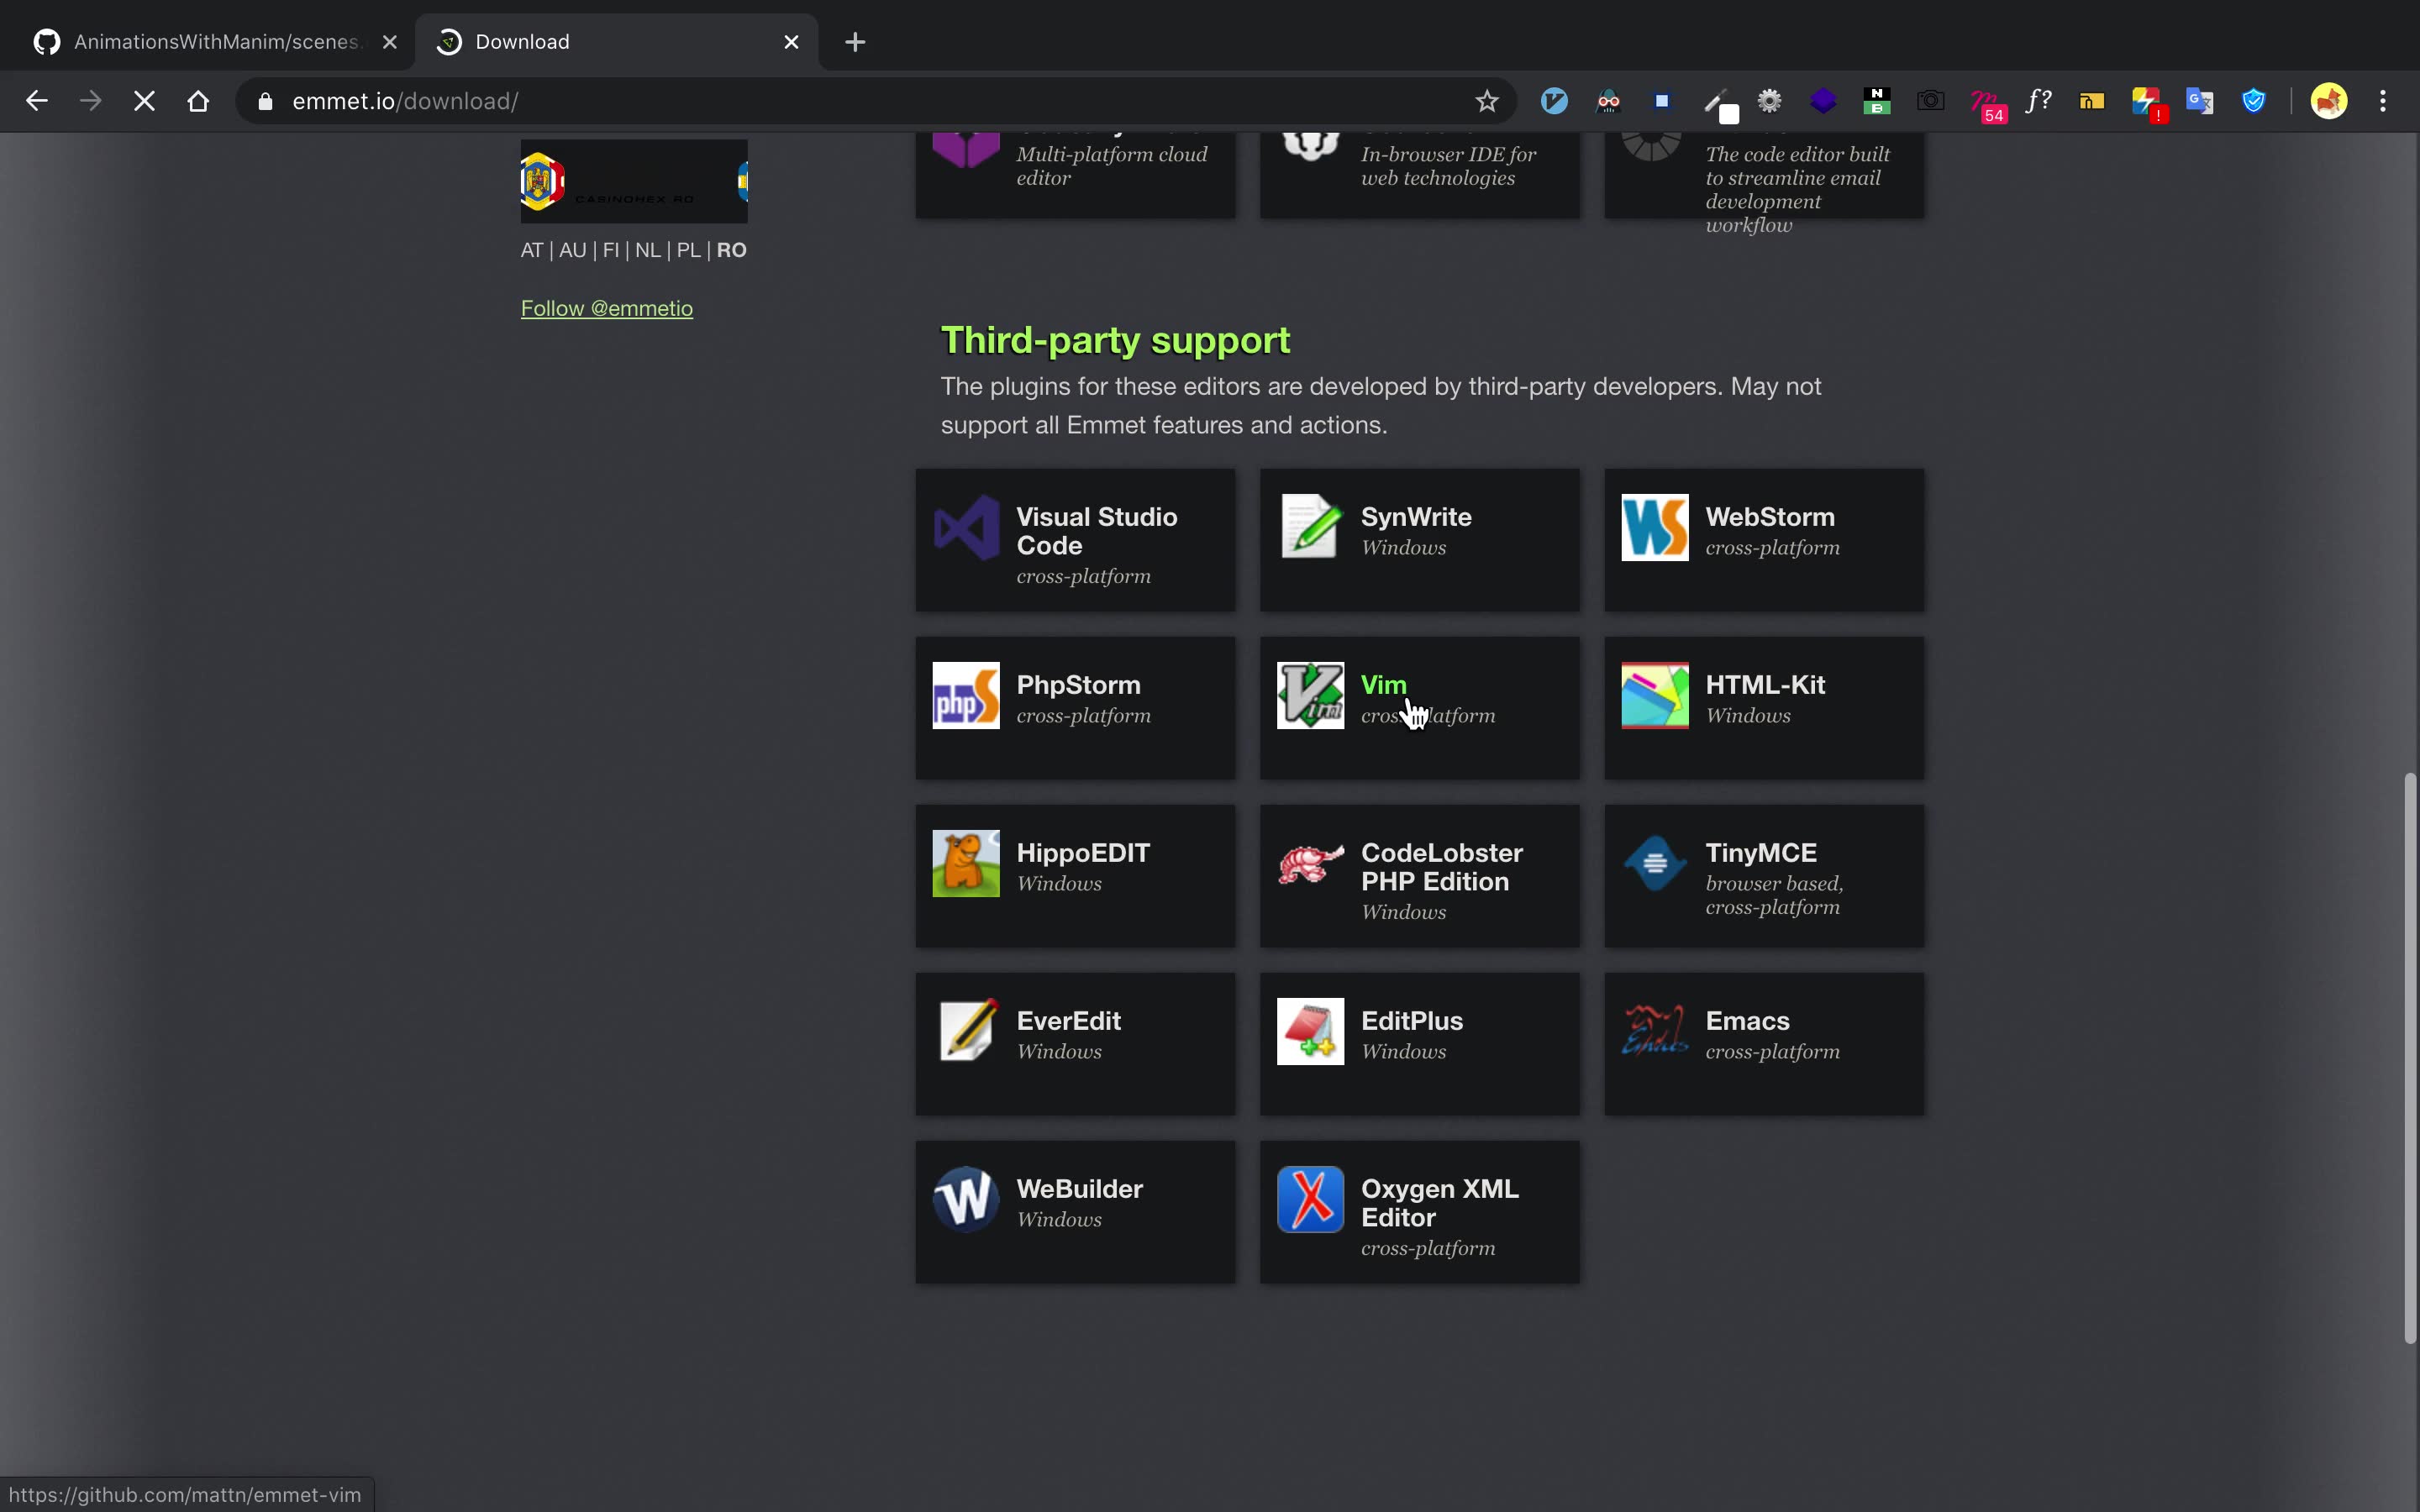2420x1512 pixels.
Task: Open the Emacs plugin link
Action: tap(1764, 1044)
